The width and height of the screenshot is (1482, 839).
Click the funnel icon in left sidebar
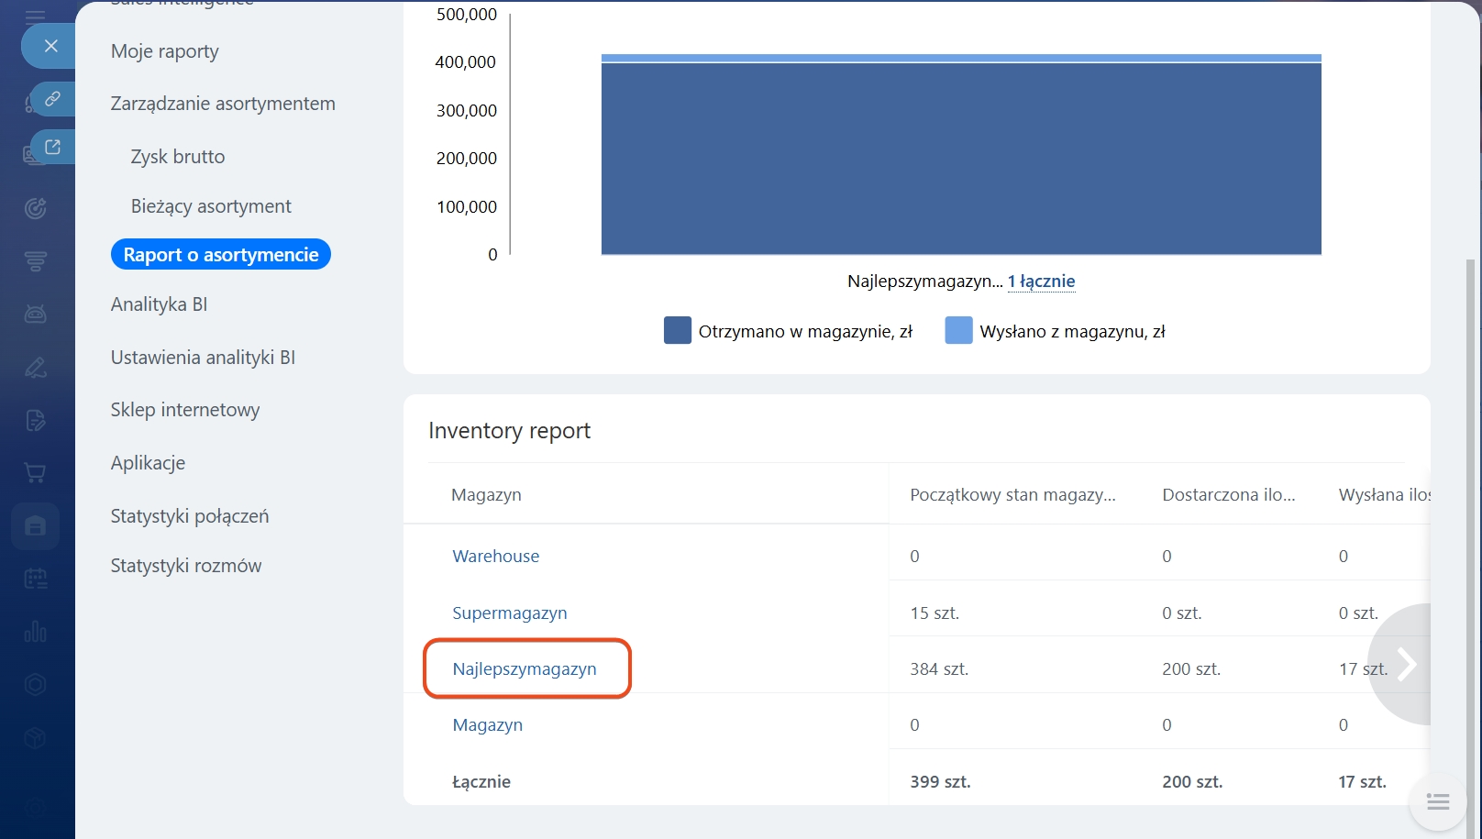click(35, 262)
